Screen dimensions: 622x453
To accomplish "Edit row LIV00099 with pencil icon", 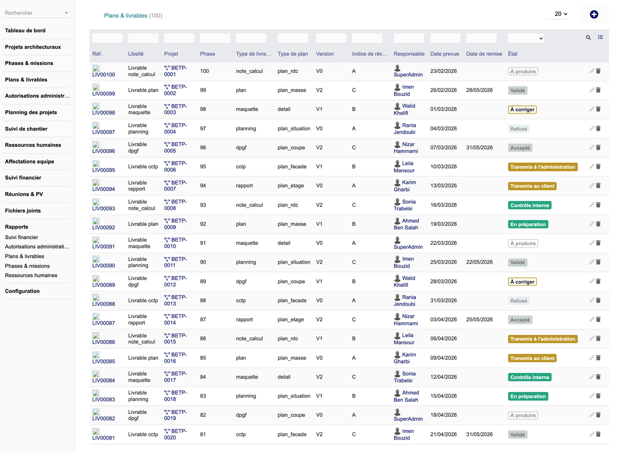I will (591, 90).
